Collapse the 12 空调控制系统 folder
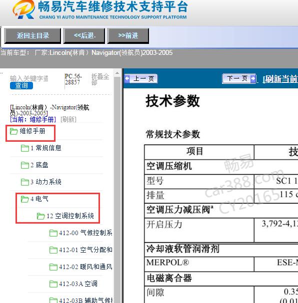This screenshot has width=298, height=303. coord(70,216)
